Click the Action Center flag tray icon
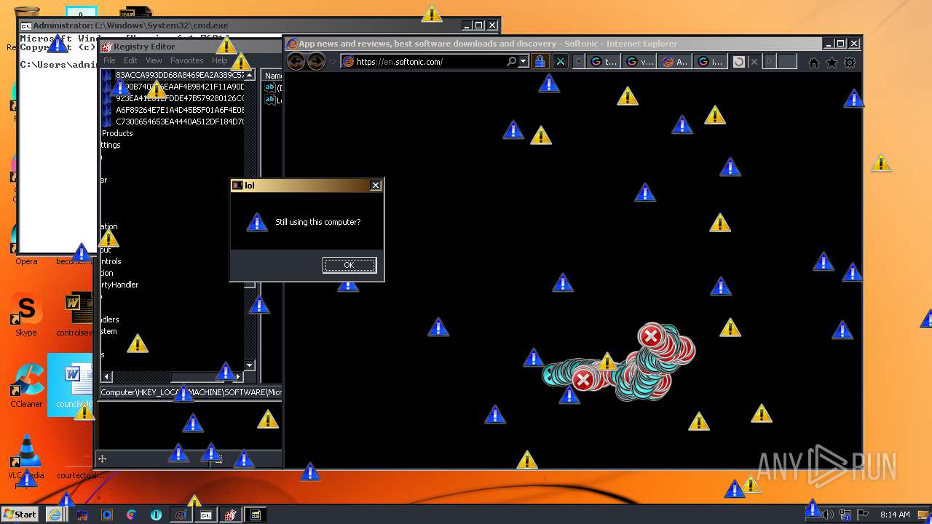This screenshot has height=524, width=932. [x=864, y=515]
